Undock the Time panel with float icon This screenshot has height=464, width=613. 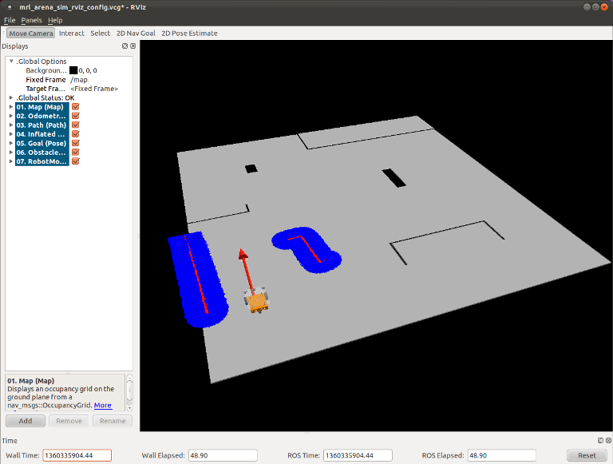[x=599, y=440]
